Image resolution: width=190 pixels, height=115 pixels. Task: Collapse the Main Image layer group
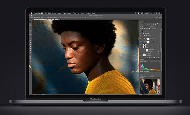pos(142,33)
